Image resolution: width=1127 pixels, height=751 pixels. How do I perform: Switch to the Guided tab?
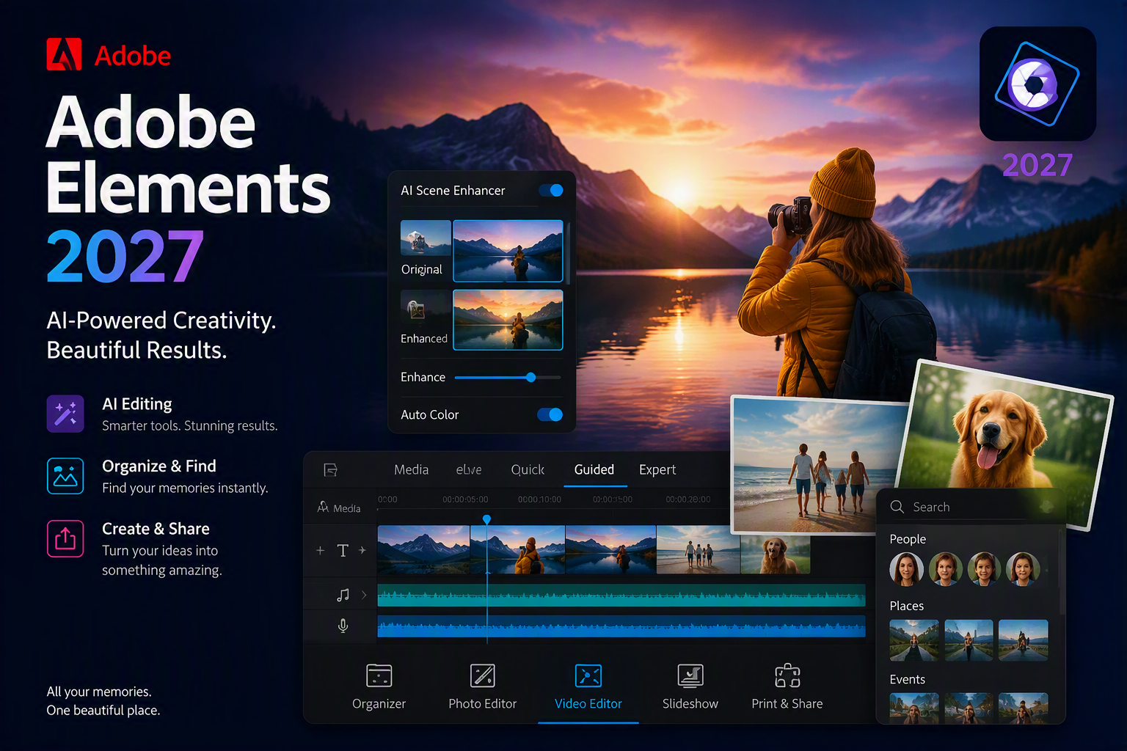coord(594,469)
